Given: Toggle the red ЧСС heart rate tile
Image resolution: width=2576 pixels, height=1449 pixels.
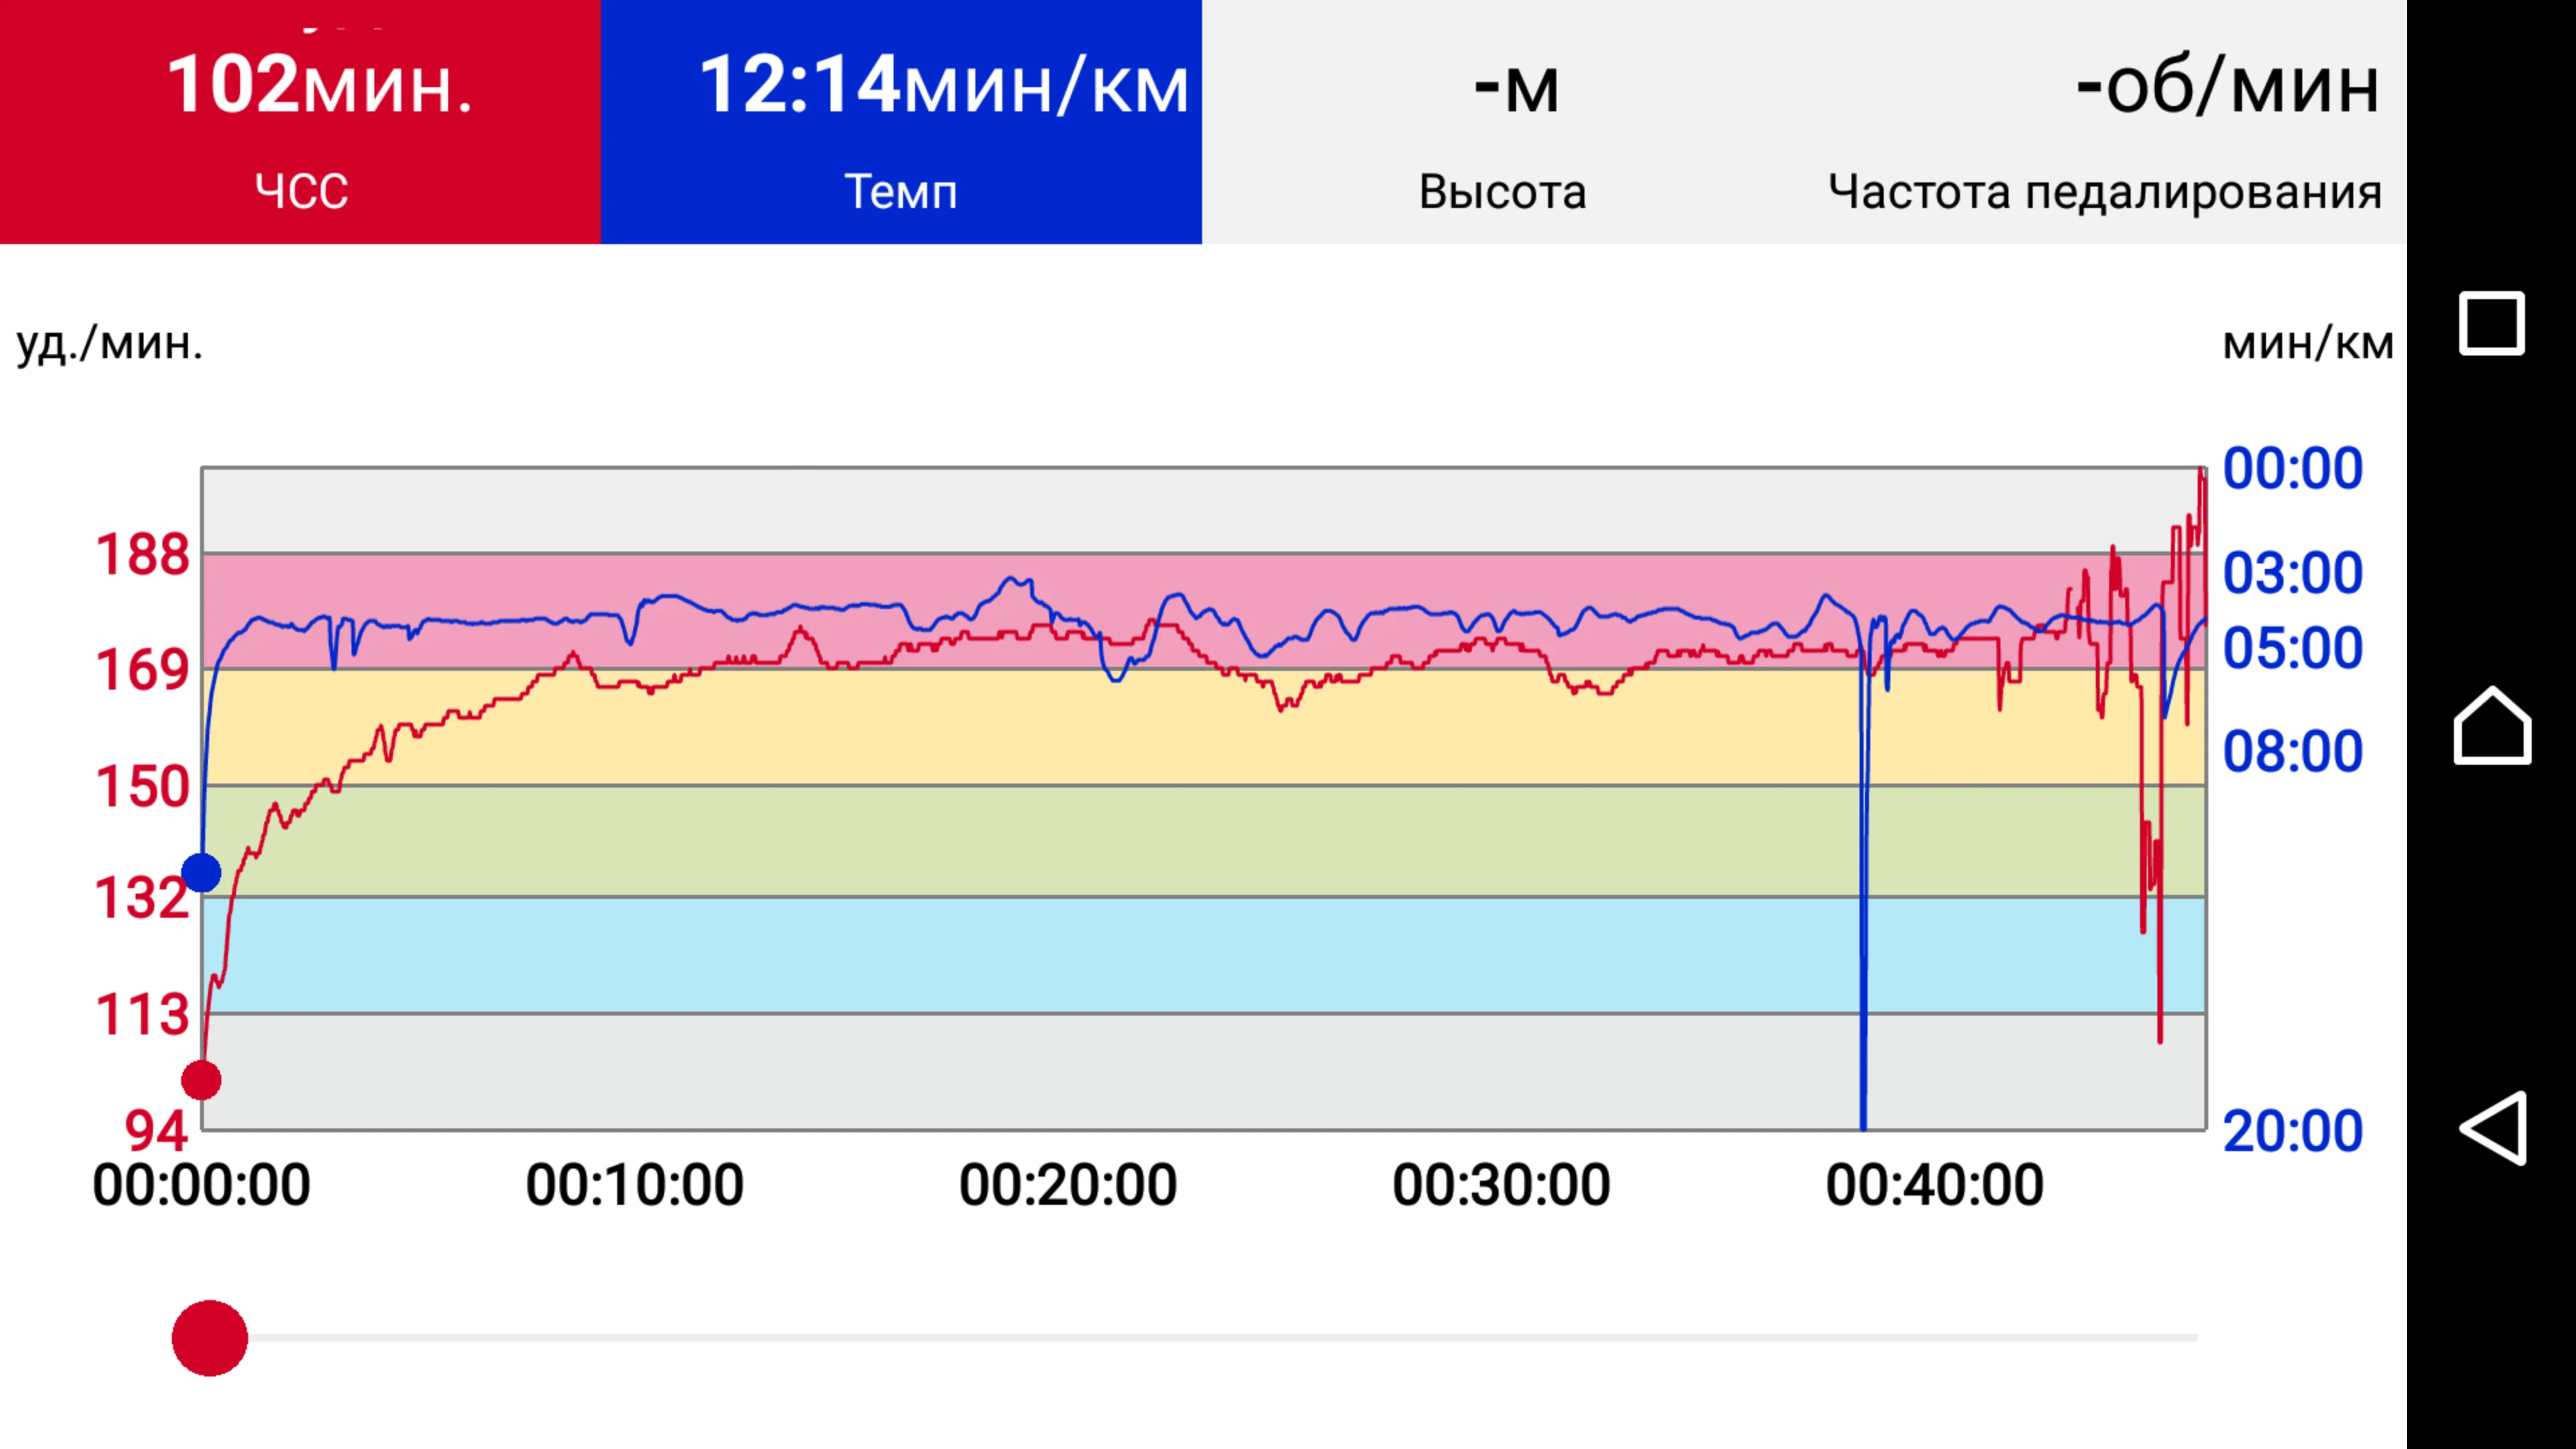Looking at the screenshot, I should (300, 122).
